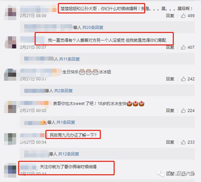This screenshot has width=201, height=182.
Task: Reply to the 生日快乐 冰冰姐 comment
Action: 170,79
